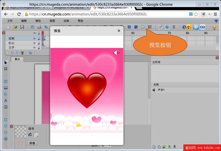Viewport: 221px width, 151px height.
Task: Click the save floppy disk icon
Action: 22,27
